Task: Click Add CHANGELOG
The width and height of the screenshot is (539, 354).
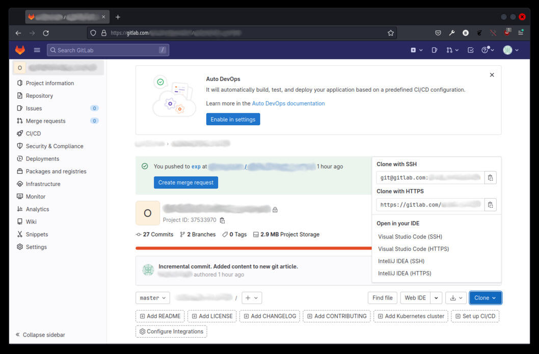Action: pos(270,316)
